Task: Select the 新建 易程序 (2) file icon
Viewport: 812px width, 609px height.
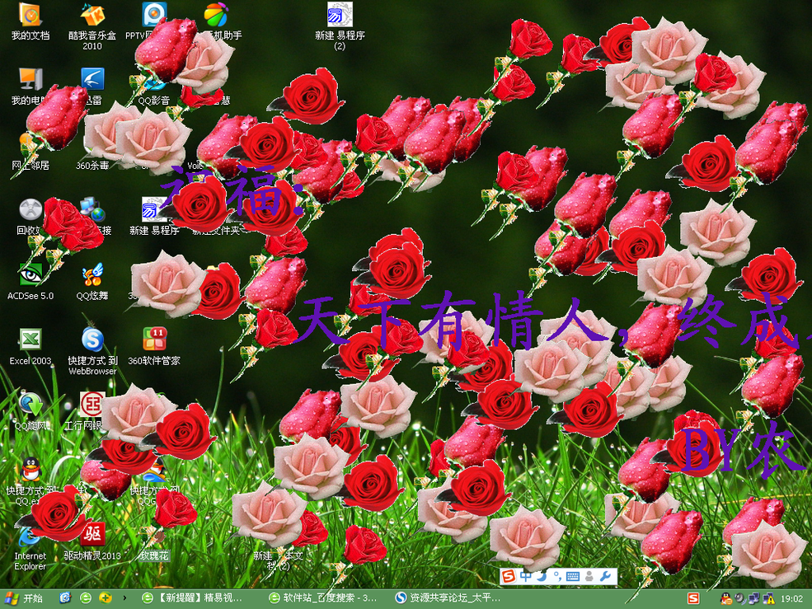Action: coord(340,16)
